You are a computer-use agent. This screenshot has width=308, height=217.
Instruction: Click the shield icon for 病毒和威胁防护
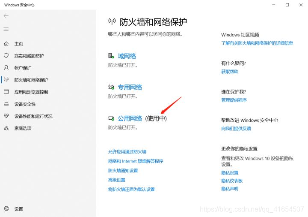coord(6,56)
